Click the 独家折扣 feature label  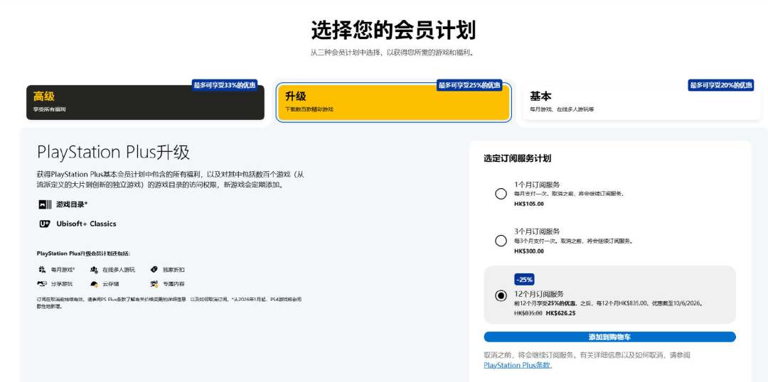click(174, 270)
